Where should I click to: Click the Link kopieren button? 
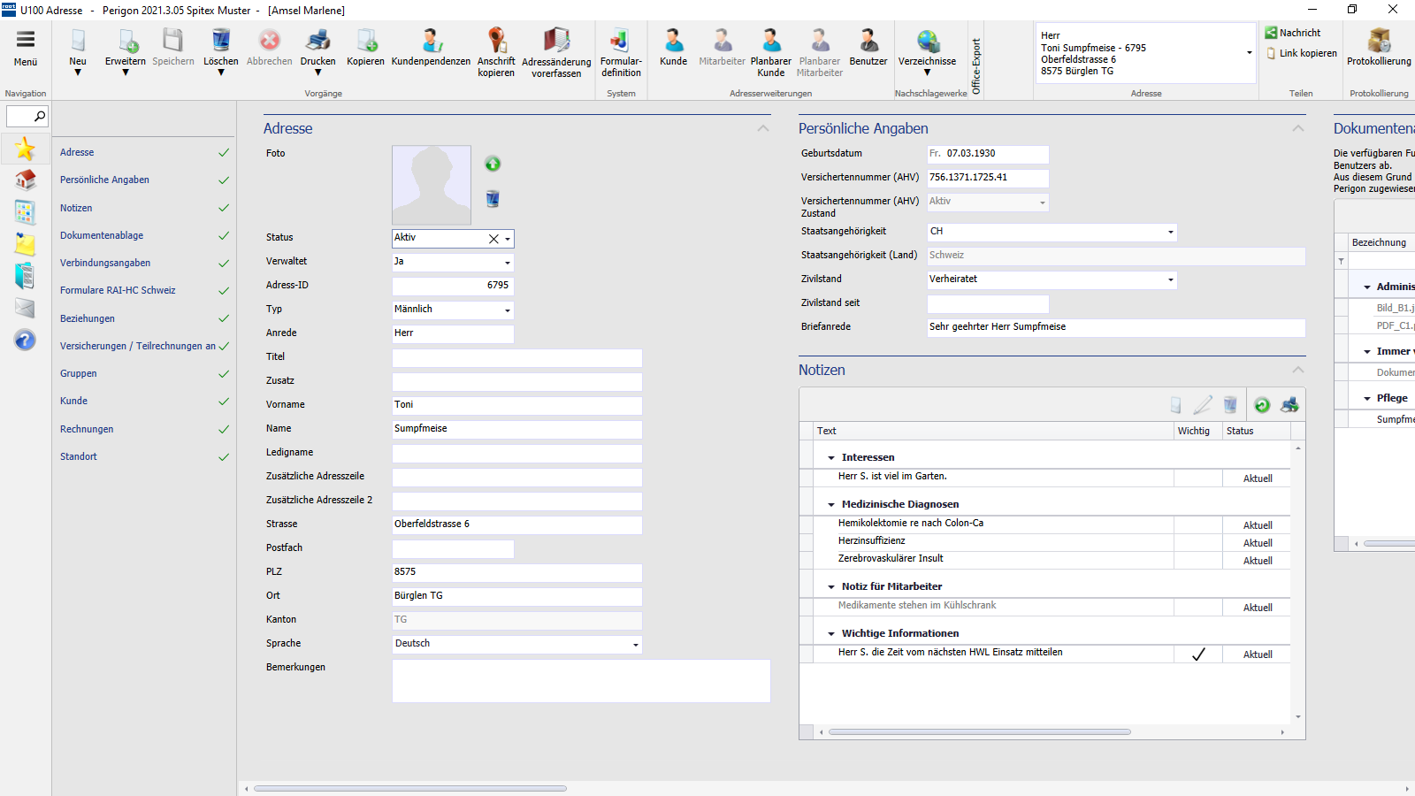click(1301, 53)
